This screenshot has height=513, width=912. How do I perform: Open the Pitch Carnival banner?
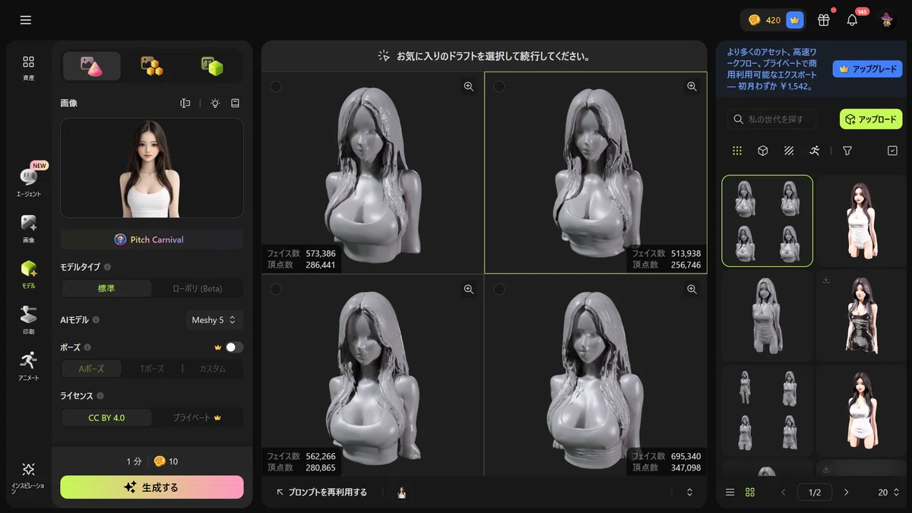pyautogui.click(x=152, y=239)
